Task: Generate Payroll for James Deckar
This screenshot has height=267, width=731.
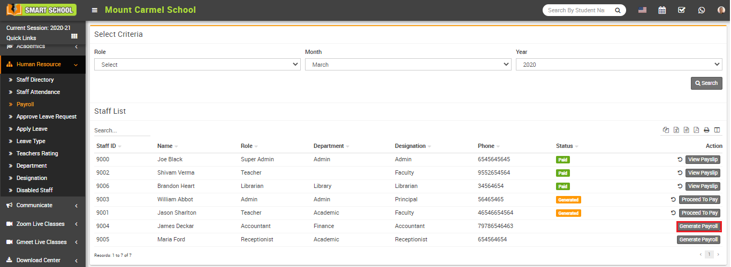Action: pyautogui.click(x=698, y=226)
